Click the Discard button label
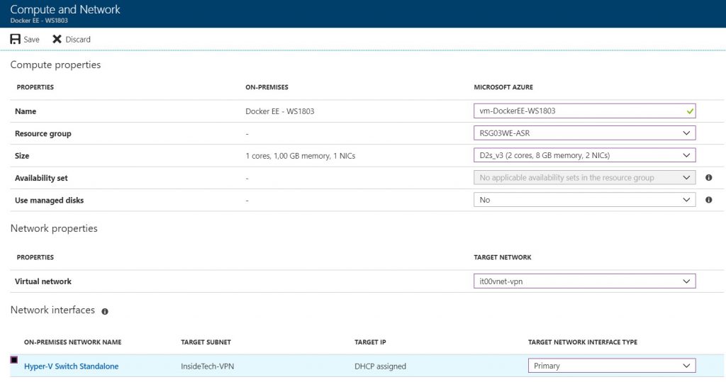The width and height of the screenshot is (726, 382). click(x=78, y=40)
